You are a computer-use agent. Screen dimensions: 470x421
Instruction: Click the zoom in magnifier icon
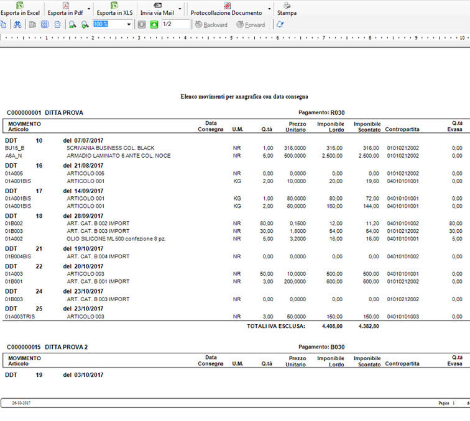pyautogui.click(x=85, y=25)
